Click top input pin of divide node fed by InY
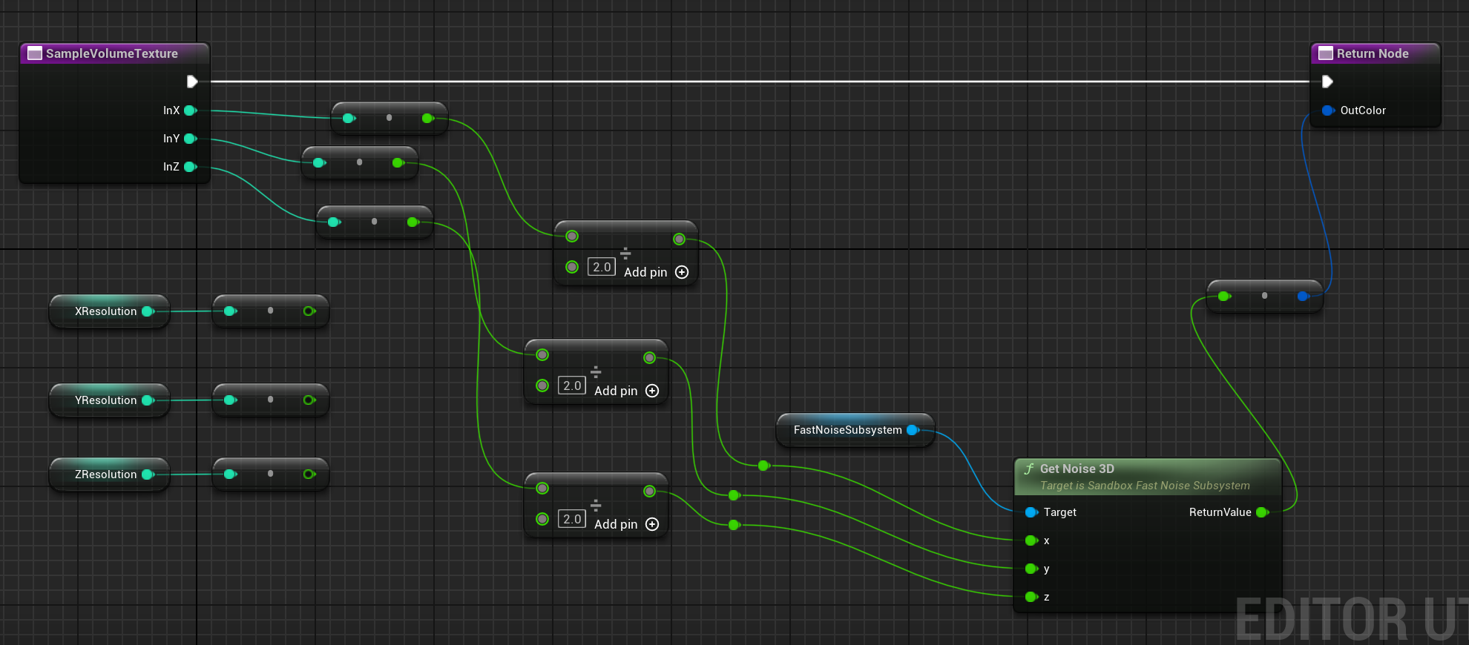 [542, 355]
